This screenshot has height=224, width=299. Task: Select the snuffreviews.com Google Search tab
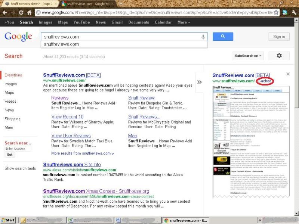pos(87,4)
